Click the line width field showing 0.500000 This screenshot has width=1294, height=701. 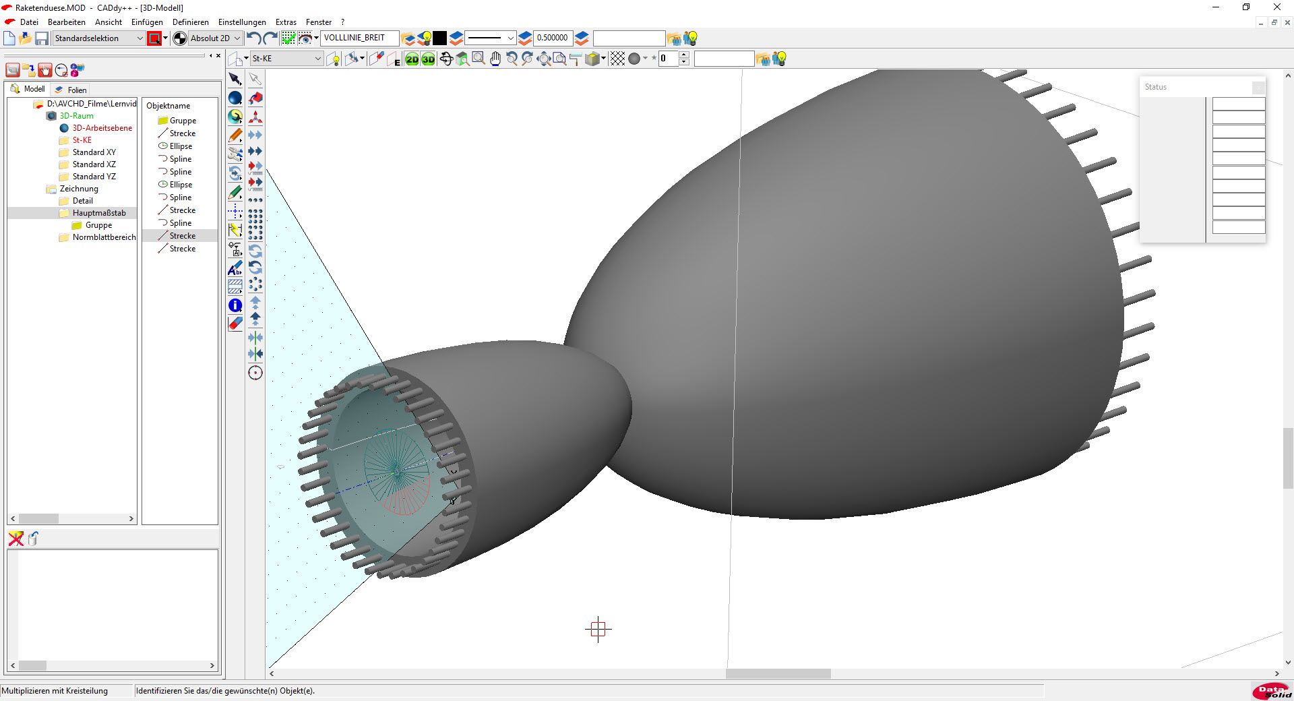click(552, 38)
